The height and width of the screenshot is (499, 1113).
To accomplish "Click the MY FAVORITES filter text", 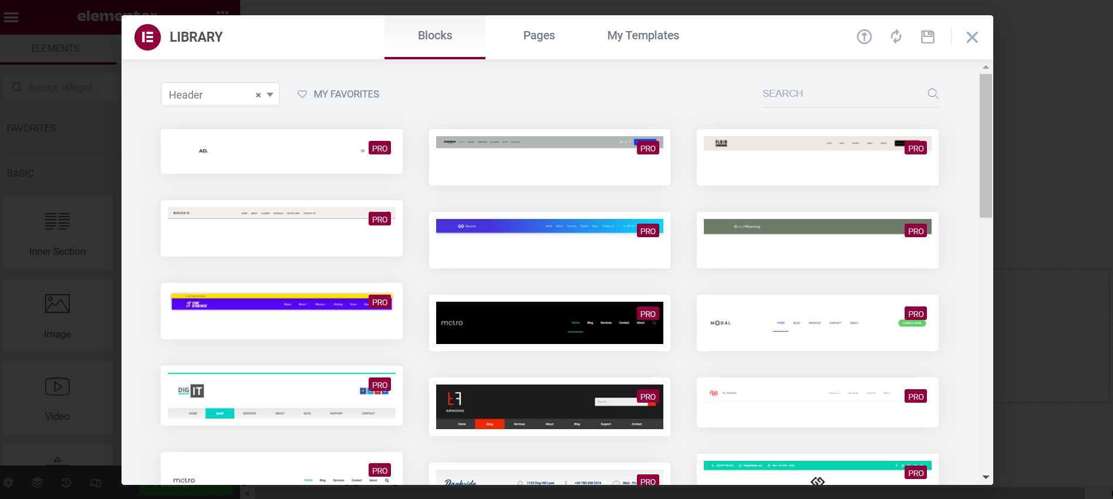I will 346,94.
